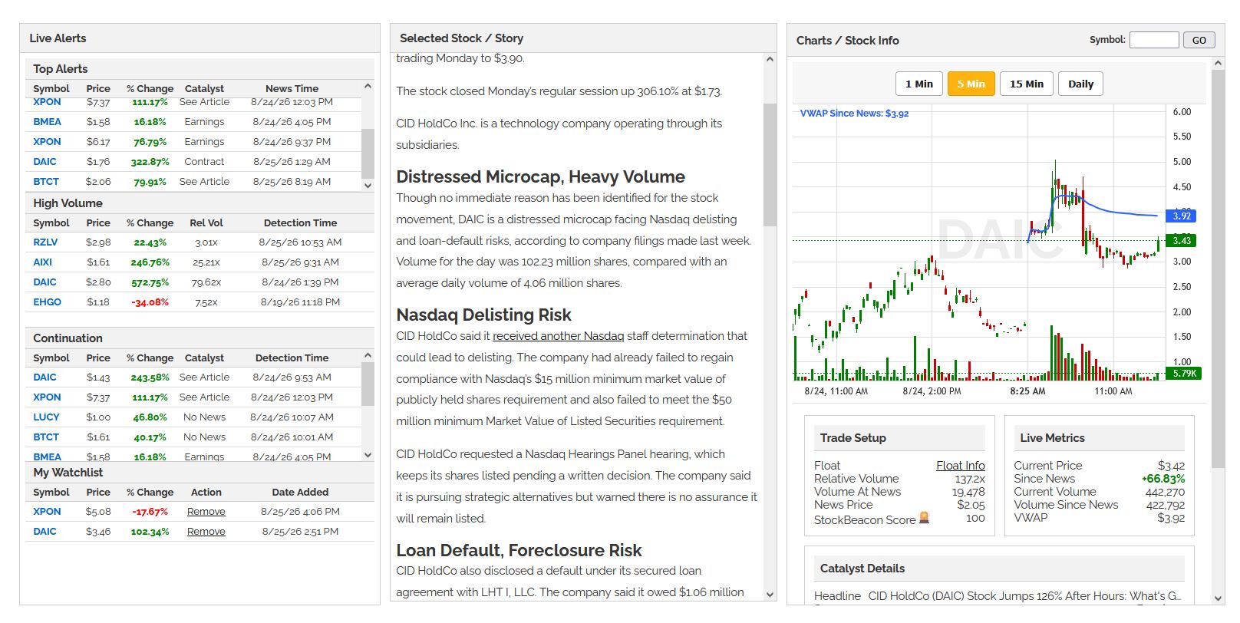Click Catalyst header in Top Alerts
Image resolution: width=1240 pixels, height=623 pixels.
click(x=204, y=88)
